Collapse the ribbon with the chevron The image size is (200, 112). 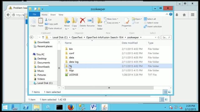pyautogui.click(x=167, y=14)
